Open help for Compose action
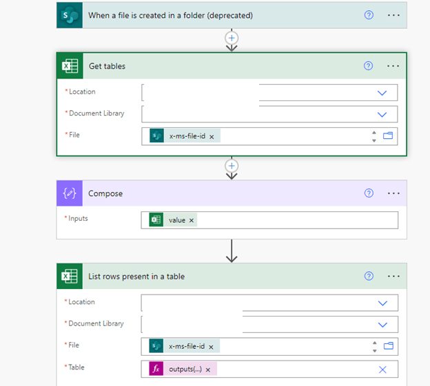 point(369,193)
